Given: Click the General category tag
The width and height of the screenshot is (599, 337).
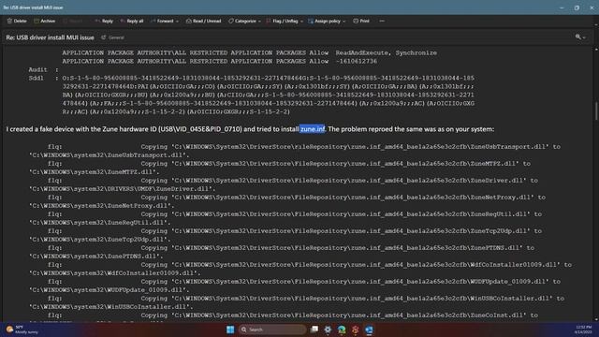Looking at the screenshot, I should tap(112, 37).
